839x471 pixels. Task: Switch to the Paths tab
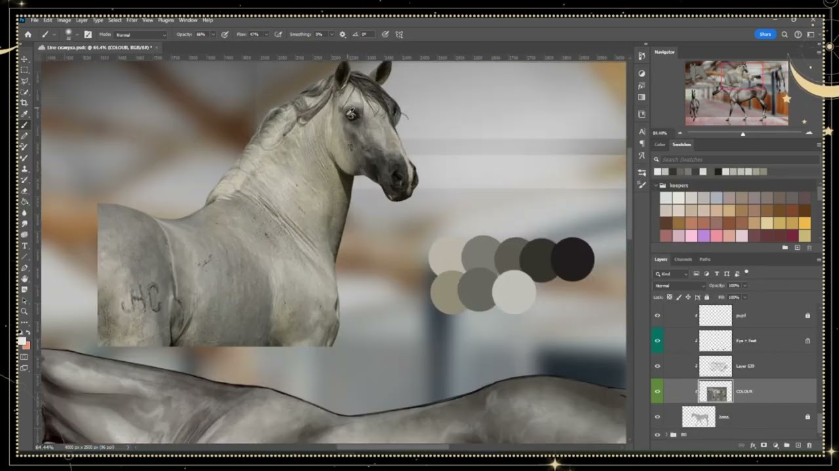coord(705,259)
